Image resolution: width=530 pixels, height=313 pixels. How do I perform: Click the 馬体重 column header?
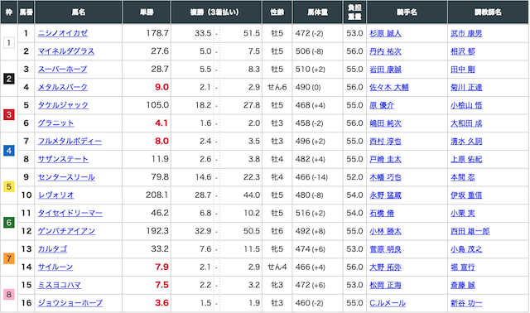click(x=317, y=12)
